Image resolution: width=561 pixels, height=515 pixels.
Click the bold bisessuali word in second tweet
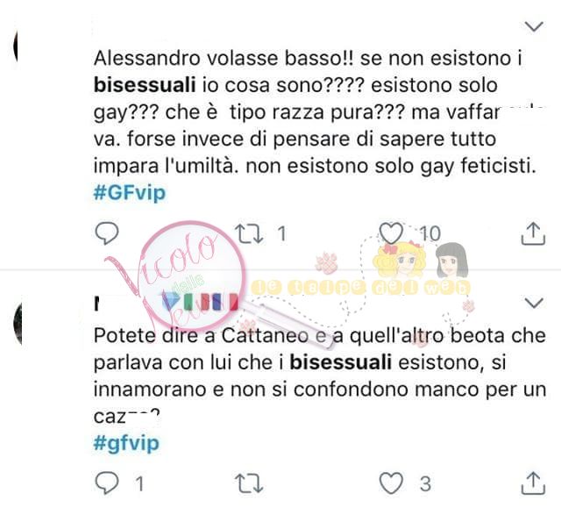tap(340, 362)
